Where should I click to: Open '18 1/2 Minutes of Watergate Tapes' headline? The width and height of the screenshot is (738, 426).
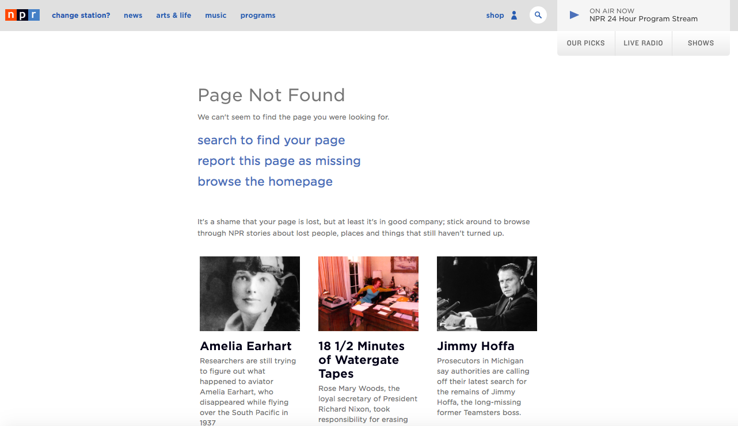(x=362, y=360)
